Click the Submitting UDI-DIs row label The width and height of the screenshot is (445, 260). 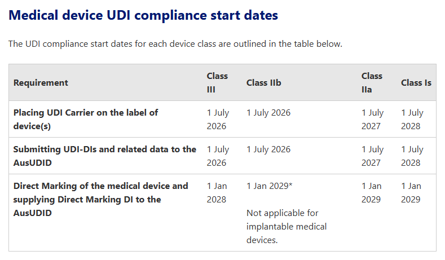105,156
